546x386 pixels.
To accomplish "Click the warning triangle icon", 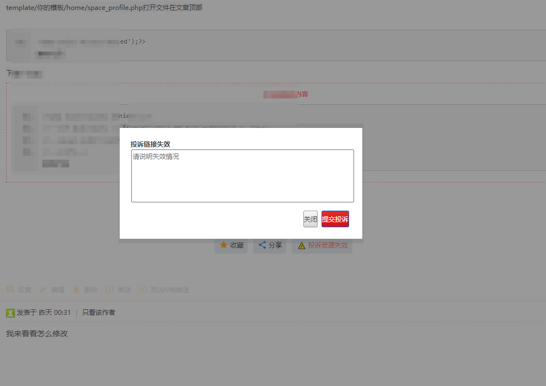I will [302, 245].
